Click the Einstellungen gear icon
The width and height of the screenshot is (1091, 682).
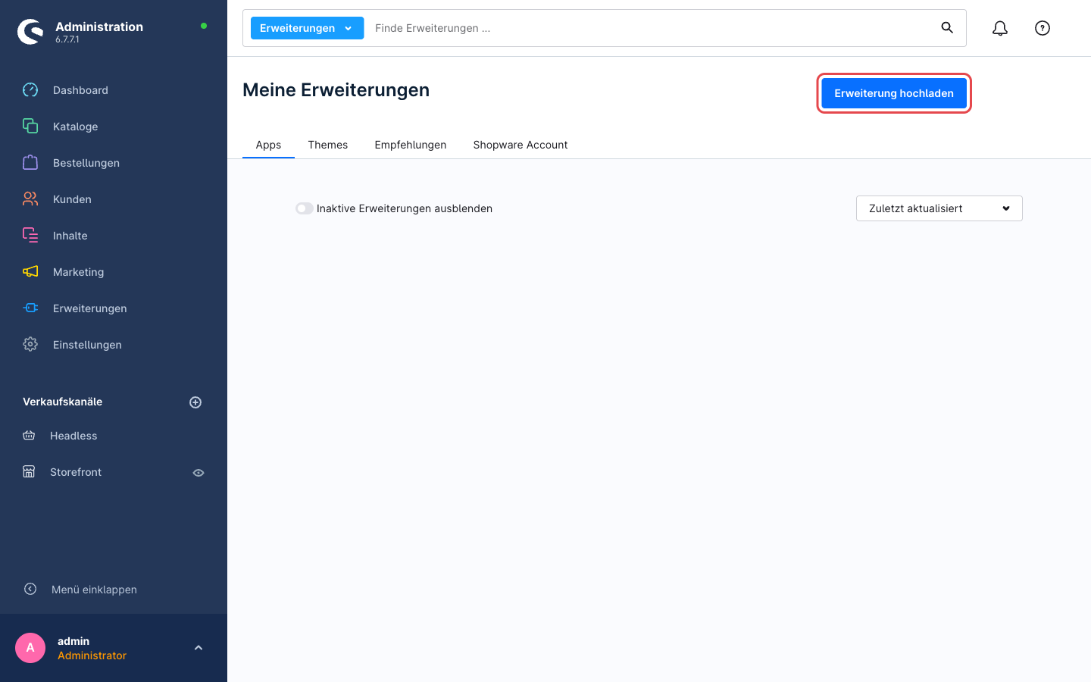coord(30,344)
